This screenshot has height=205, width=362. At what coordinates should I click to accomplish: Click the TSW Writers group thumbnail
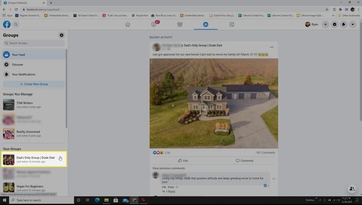(x=8, y=105)
